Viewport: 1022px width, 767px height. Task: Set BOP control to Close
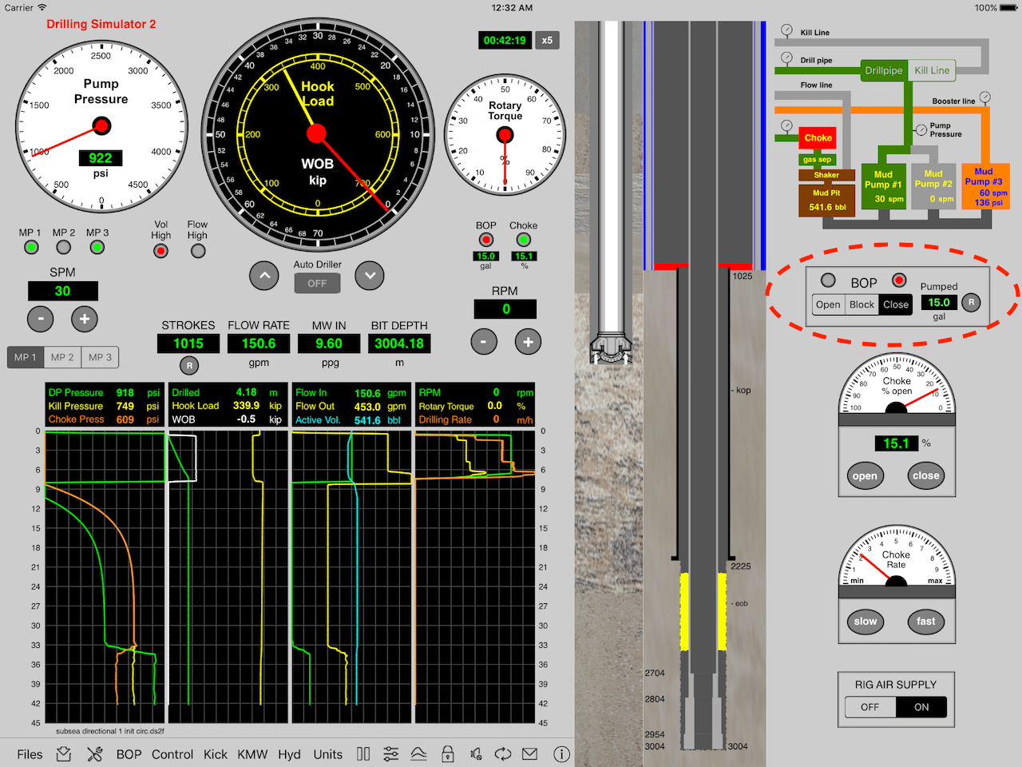tap(896, 304)
